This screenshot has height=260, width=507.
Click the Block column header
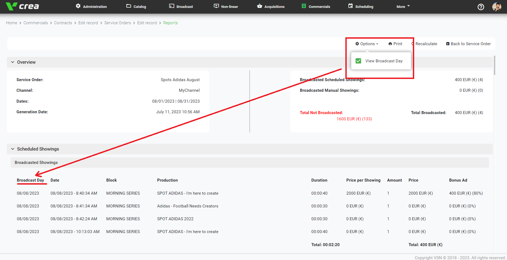click(112, 180)
